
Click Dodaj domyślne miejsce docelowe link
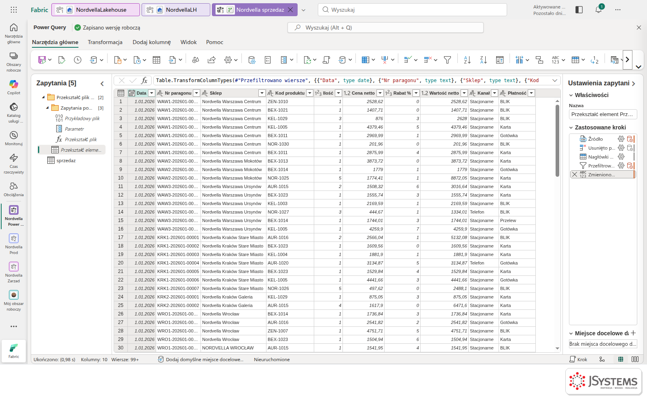[x=201, y=359]
